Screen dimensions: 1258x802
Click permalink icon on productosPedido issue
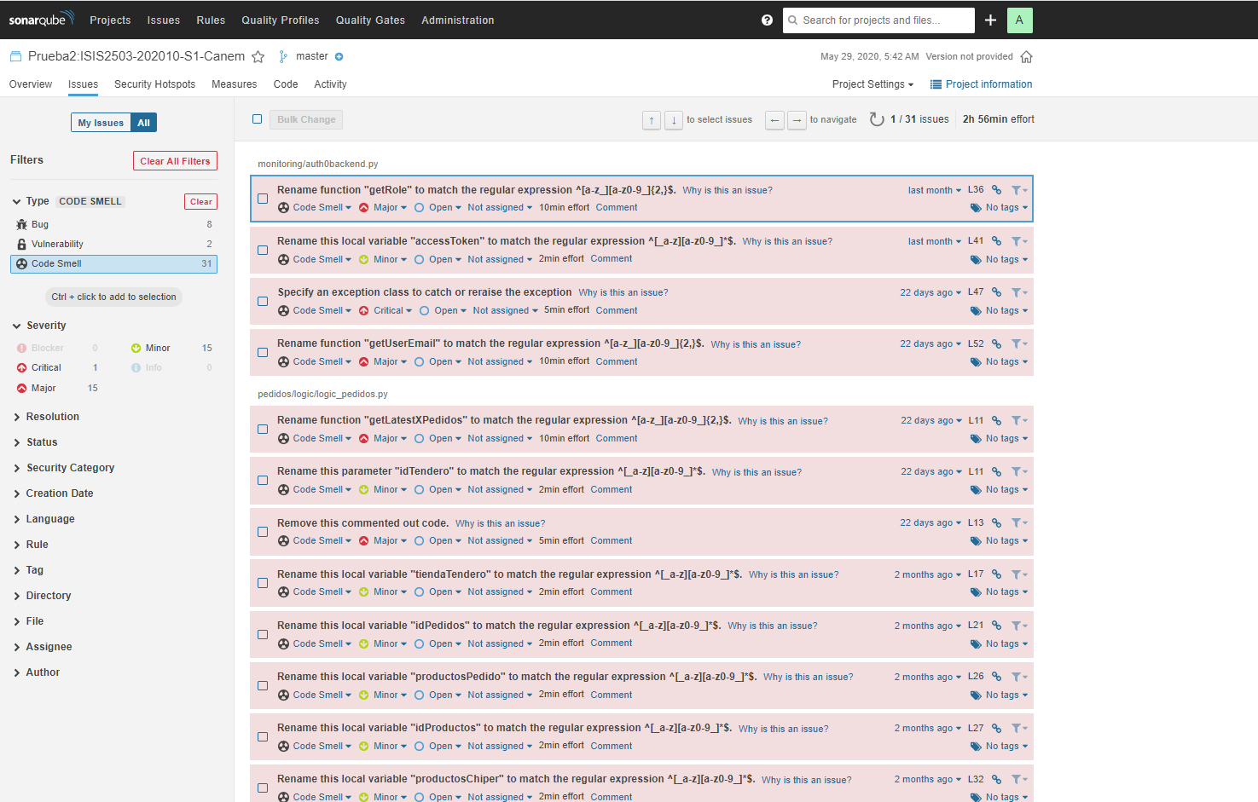996,677
